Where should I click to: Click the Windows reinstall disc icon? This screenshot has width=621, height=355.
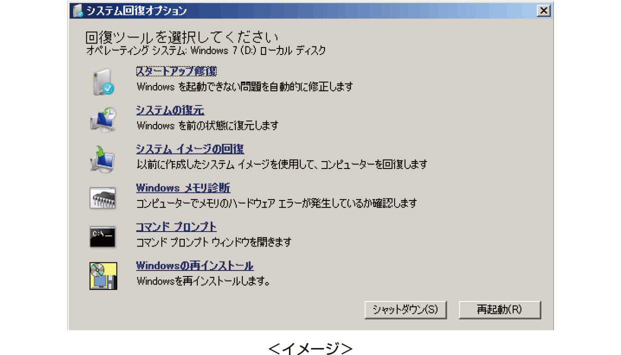103,275
